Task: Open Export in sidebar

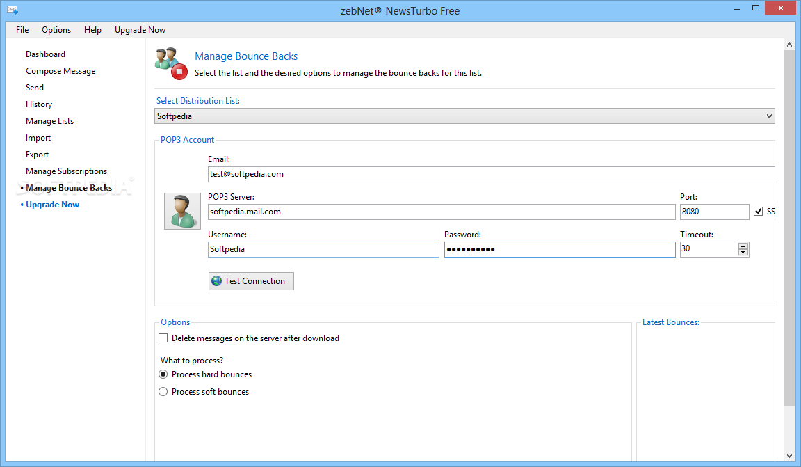Action: point(38,155)
